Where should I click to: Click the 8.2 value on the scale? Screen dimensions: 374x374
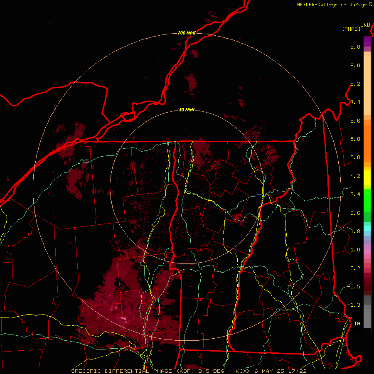[355, 84]
